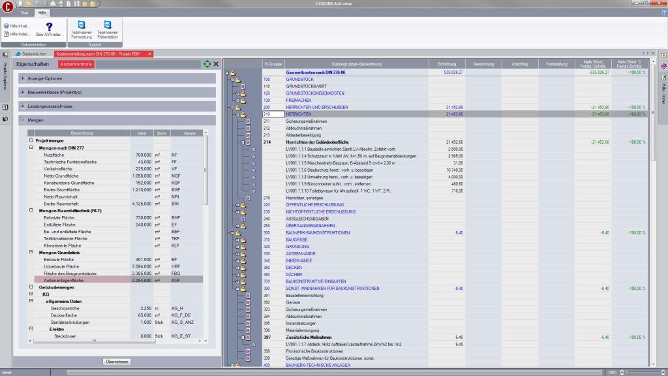The image size is (668, 376).
Task: Click the Kostenkontrolle button
Action: (x=77, y=65)
